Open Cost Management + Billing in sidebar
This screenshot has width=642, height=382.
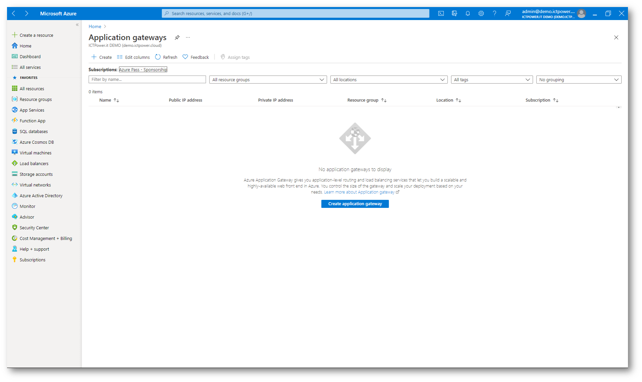click(x=42, y=238)
